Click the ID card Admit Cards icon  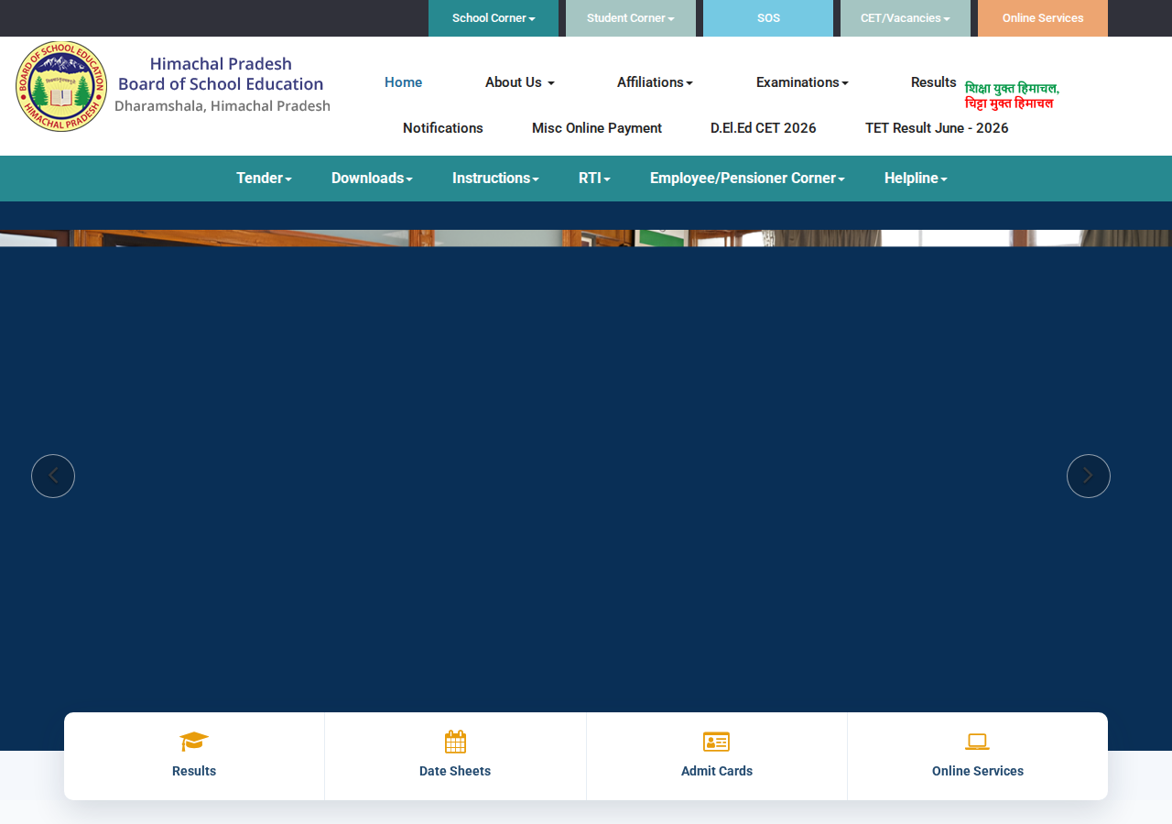(x=716, y=742)
